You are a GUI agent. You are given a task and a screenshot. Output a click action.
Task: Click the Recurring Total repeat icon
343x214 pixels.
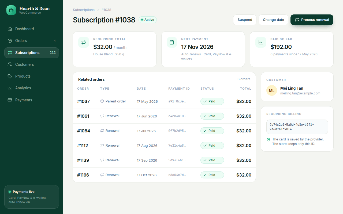(84, 42)
